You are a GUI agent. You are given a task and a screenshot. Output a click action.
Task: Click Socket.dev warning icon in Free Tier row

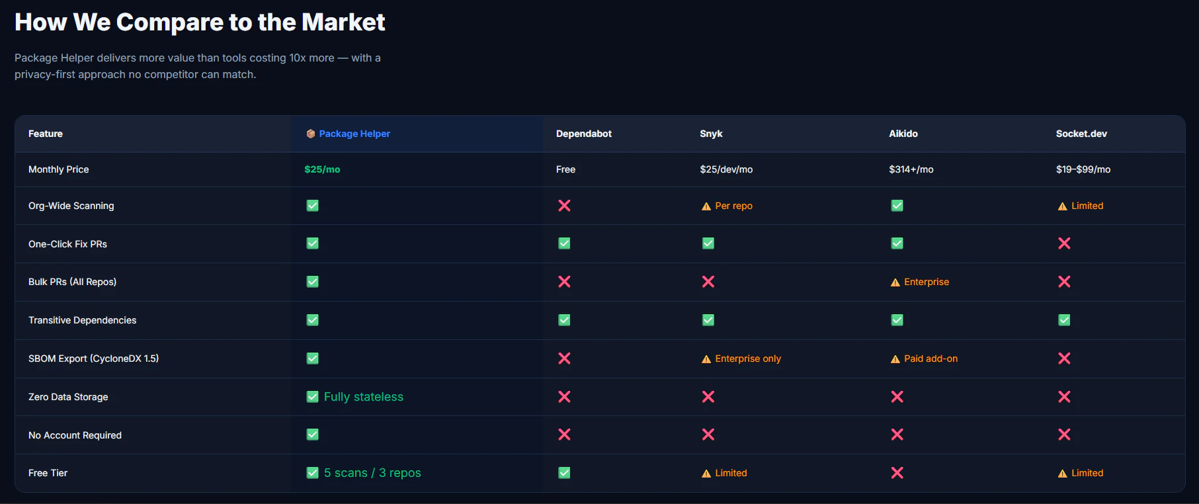click(1062, 474)
